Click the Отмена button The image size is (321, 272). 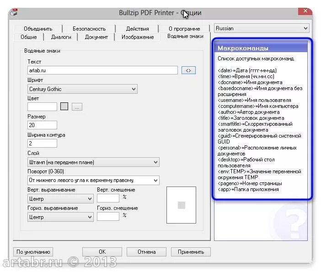pyautogui.click(x=146, y=252)
